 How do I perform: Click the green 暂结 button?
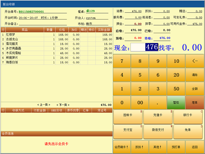click(176, 102)
